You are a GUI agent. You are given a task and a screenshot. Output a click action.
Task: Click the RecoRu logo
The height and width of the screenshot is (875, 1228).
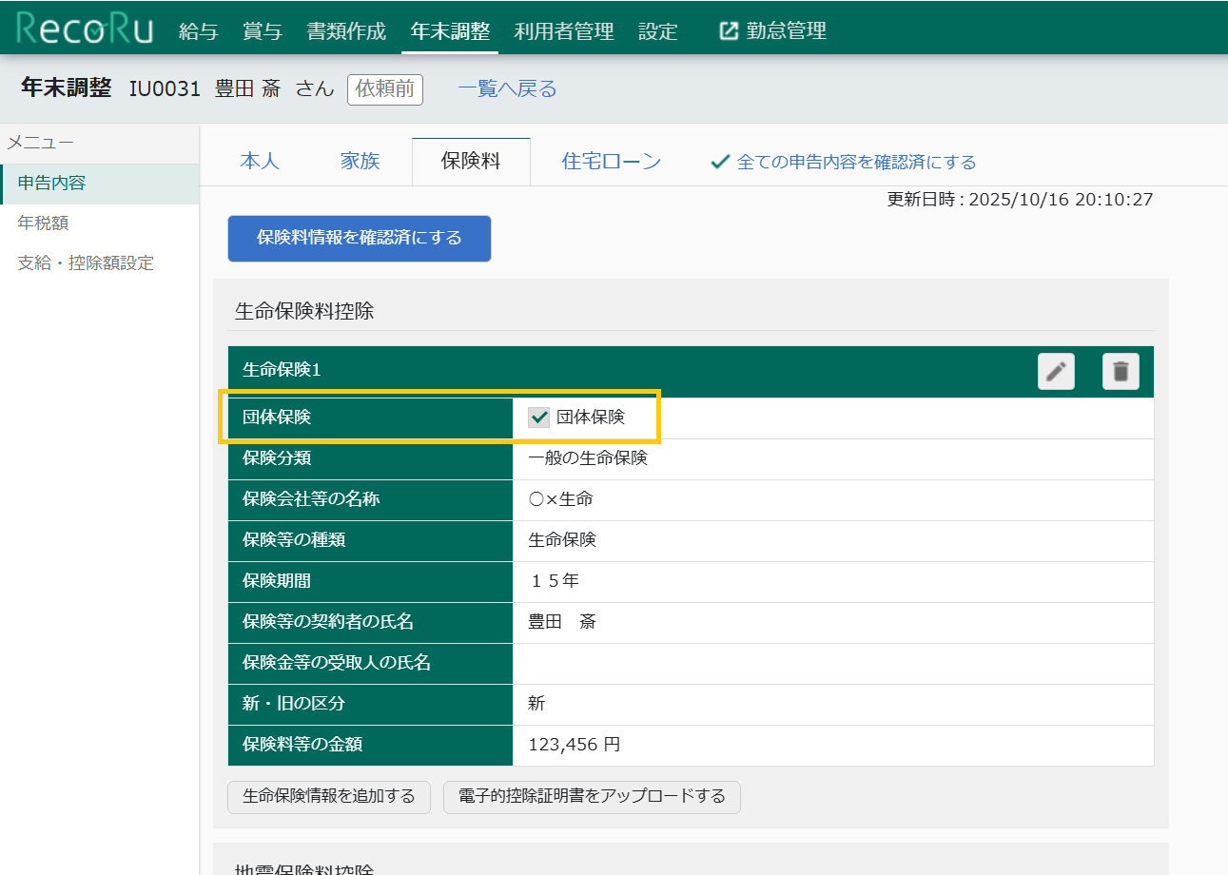[85, 29]
